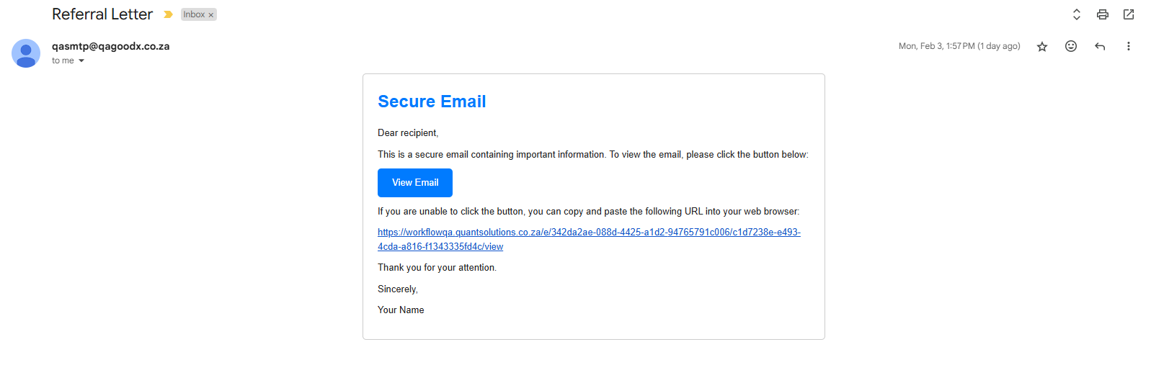Star this Referral Letter email
The width and height of the screenshot is (1151, 365).
point(1041,47)
